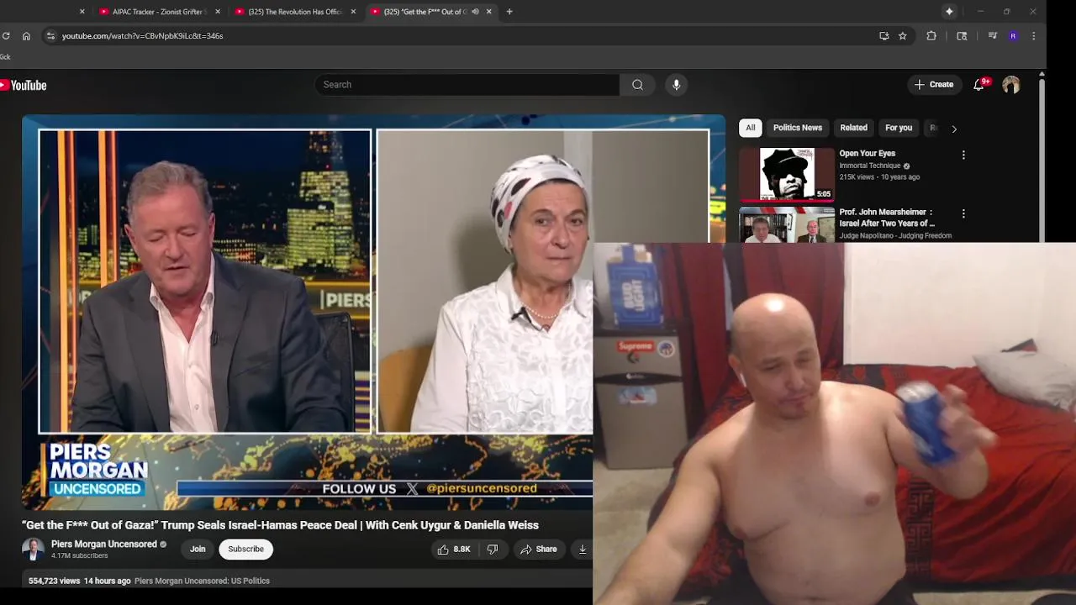This screenshot has width=1076, height=605.
Task: Open the Chrome three-dot menu
Action: click(x=1033, y=36)
